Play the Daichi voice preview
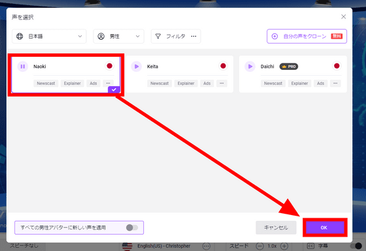The width and height of the screenshot is (366, 251). coord(250,67)
